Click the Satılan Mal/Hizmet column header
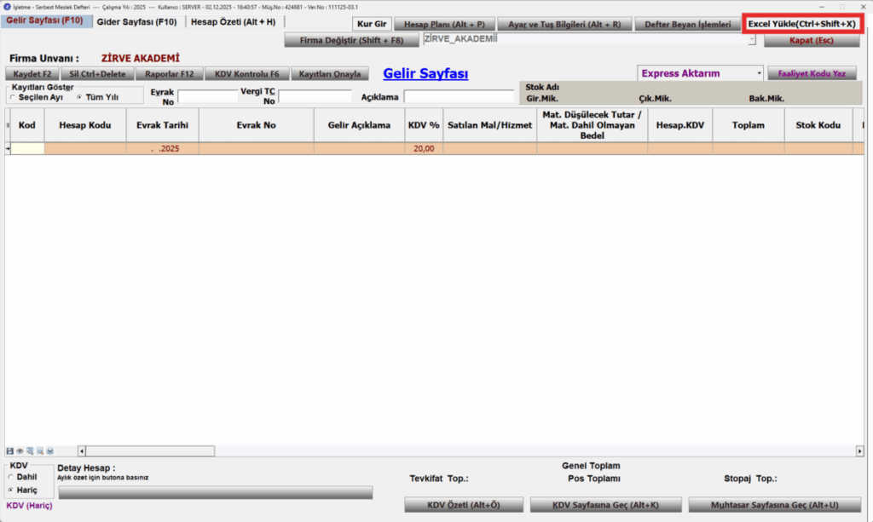 [490, 125]
